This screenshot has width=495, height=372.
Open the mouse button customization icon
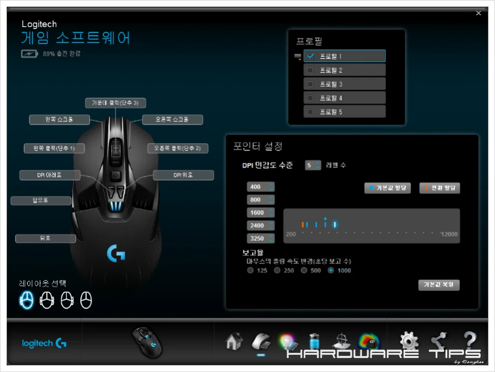[261, 342]
